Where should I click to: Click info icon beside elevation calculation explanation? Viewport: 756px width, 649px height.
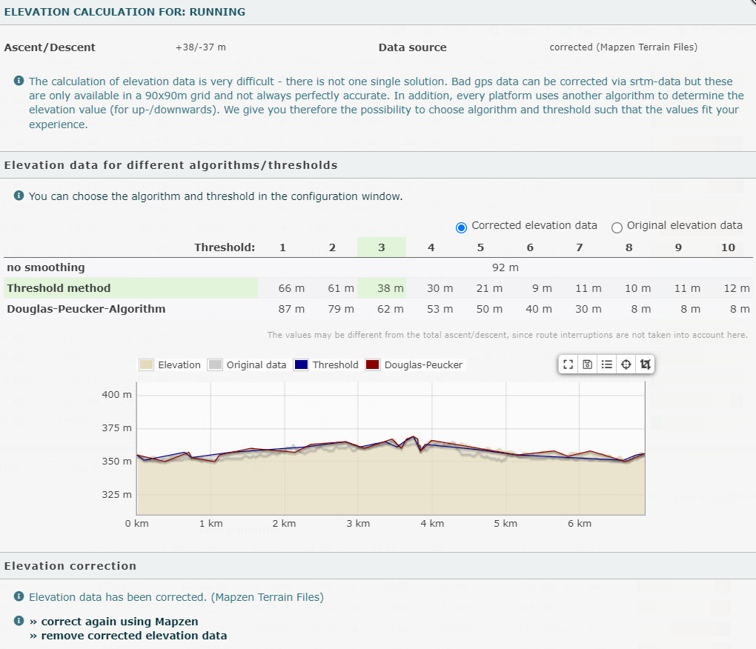19,81
